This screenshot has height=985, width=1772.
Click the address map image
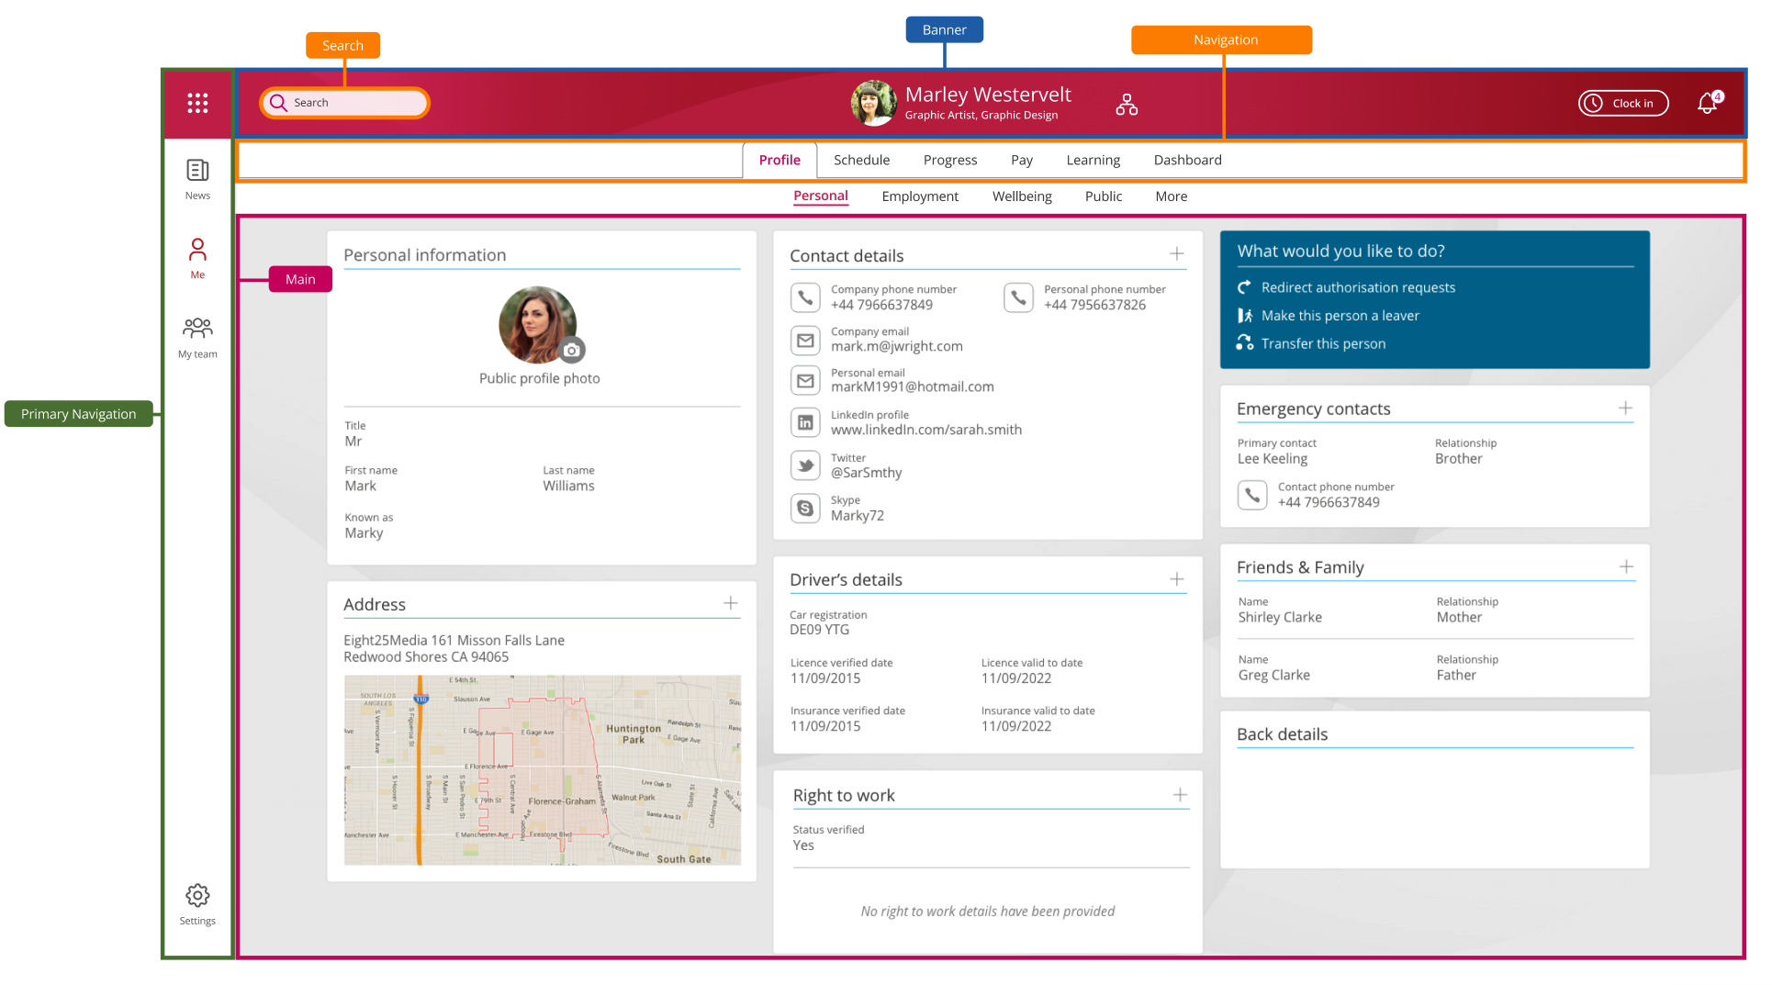[542, 770]
